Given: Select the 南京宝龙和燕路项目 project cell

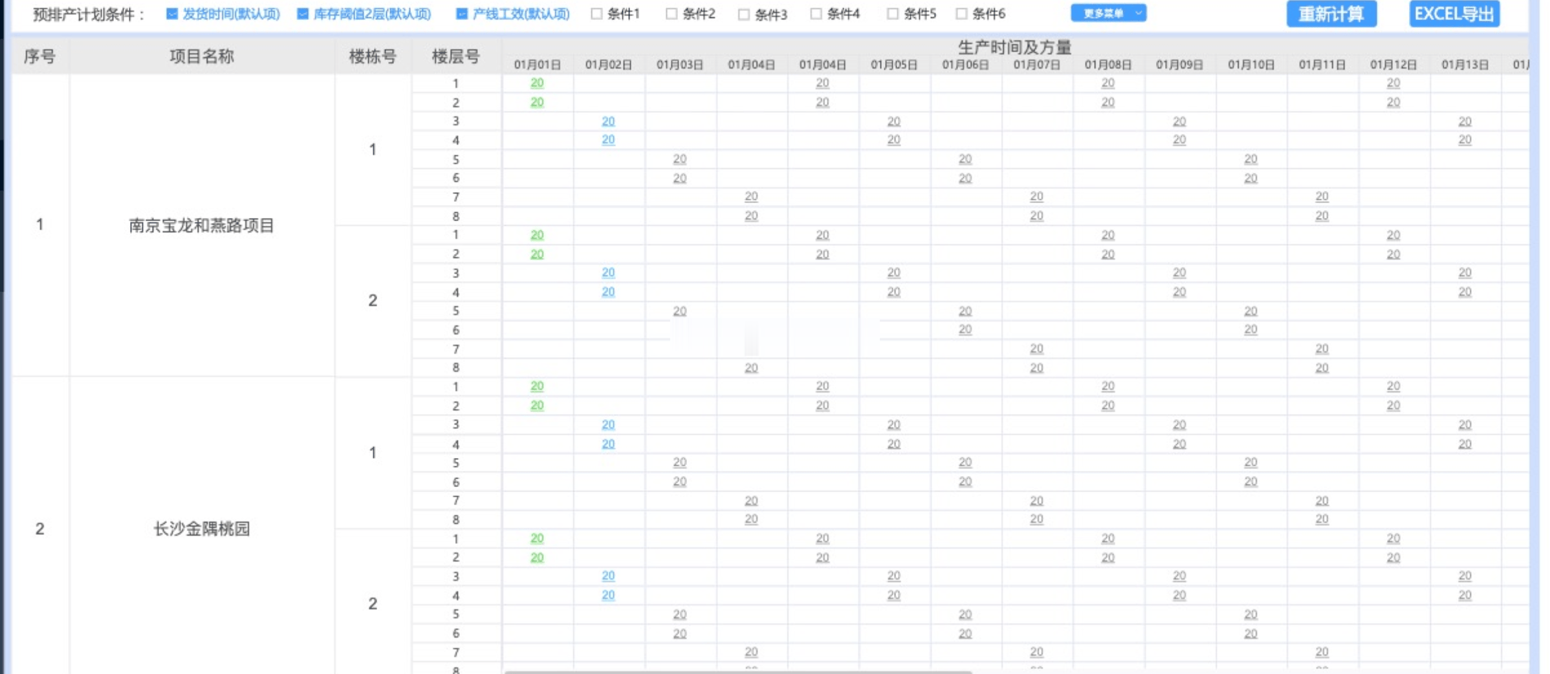Looking at the screenshot, I should [202, 225].
